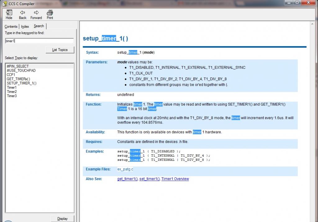Minimize the CCS C Compiler window
This screenshot has height=222, width=318.
(289, 2)
